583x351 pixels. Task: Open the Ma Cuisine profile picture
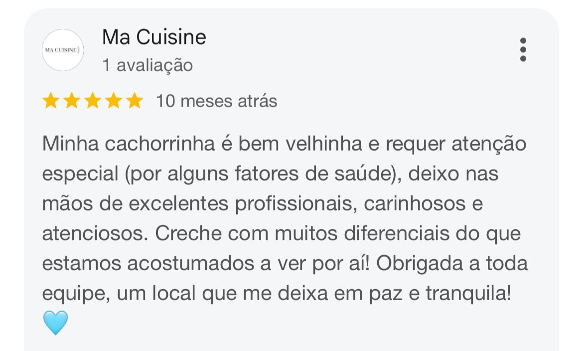click(63, 50)
